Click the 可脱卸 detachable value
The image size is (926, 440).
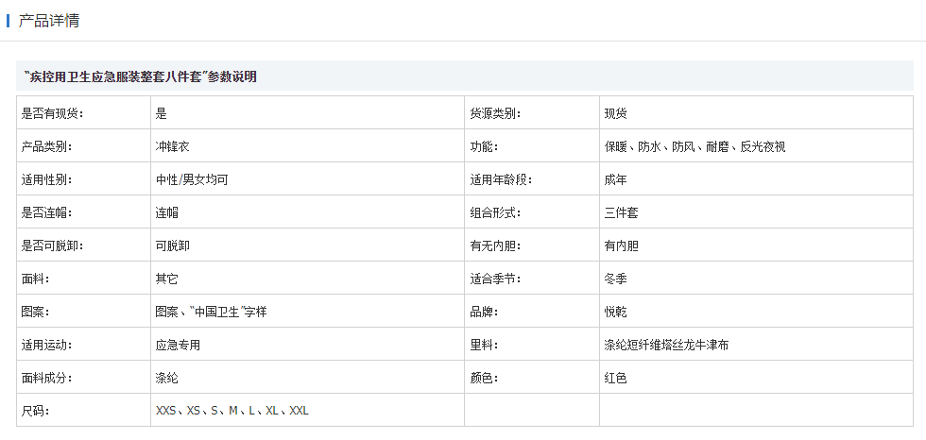tap(172, 245)
